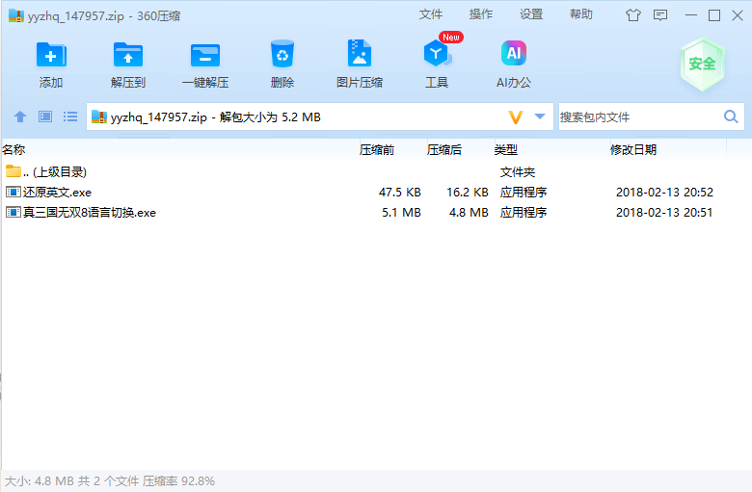Expand the path bar dropdown arrow
This screenshot has height=492, width=752.
pos(540,117)
